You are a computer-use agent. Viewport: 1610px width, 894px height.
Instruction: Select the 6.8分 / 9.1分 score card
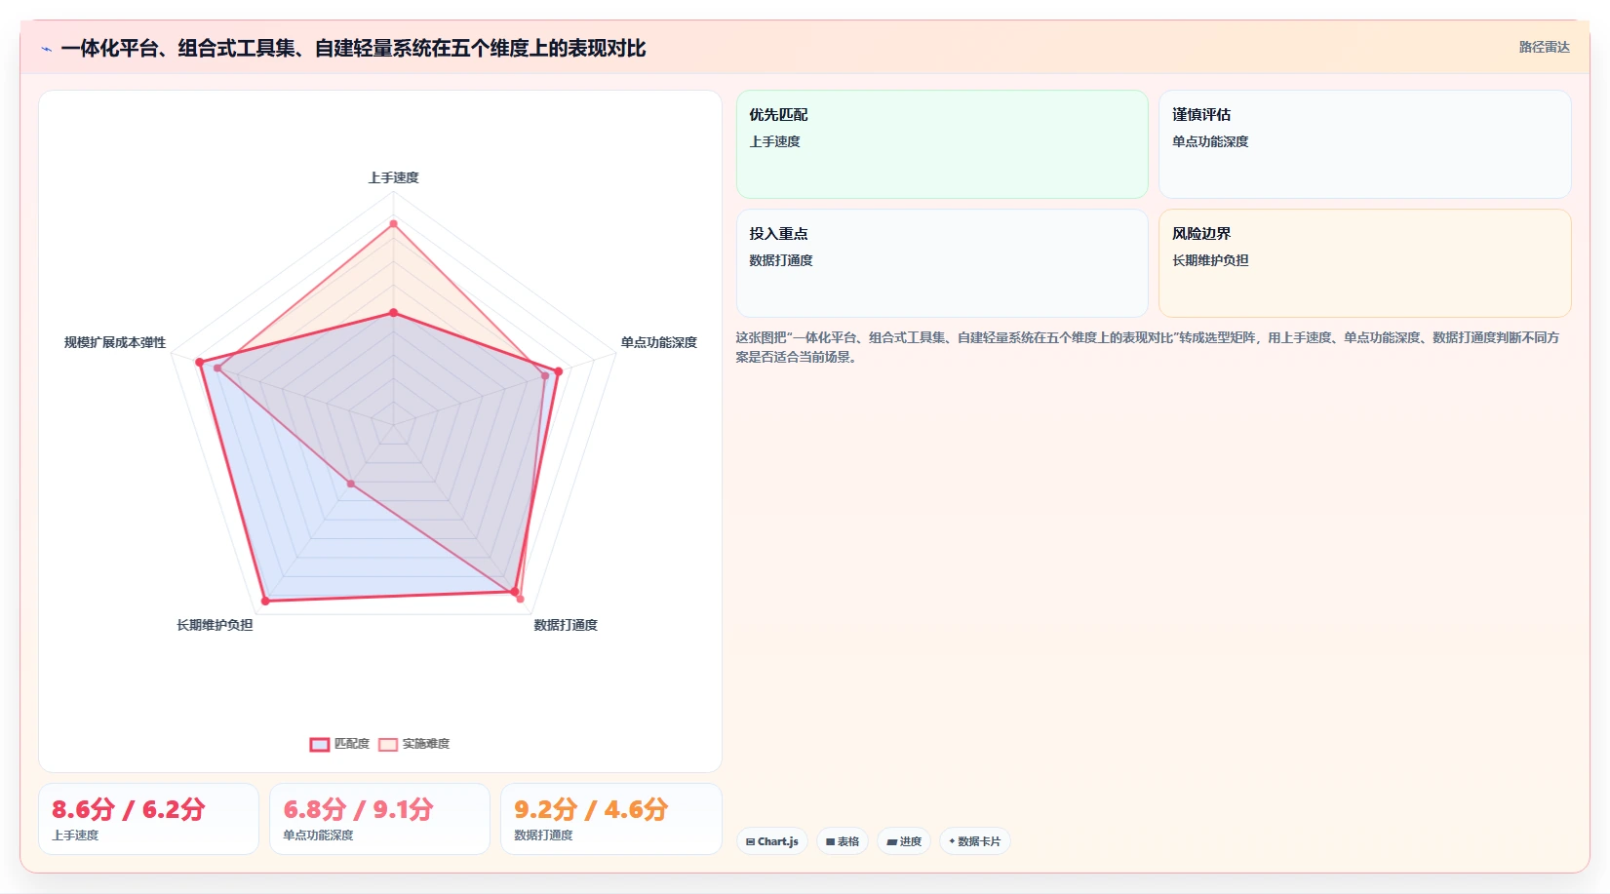pos(379,819)
